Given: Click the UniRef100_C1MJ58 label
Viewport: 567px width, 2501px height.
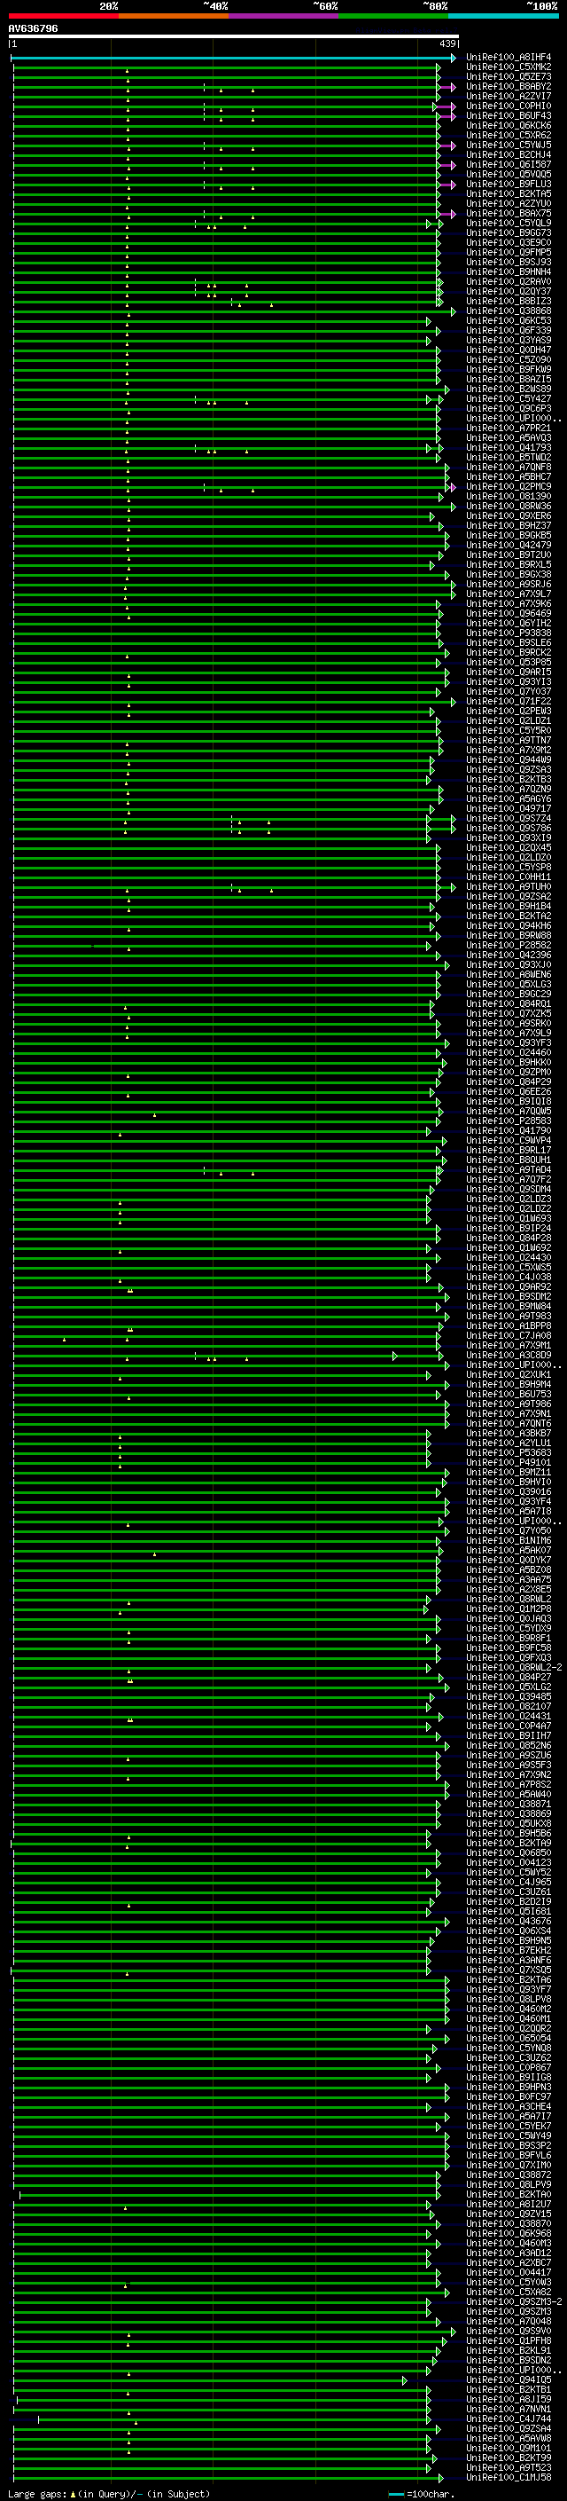Looking at the screenshot, I should 509,2477.
